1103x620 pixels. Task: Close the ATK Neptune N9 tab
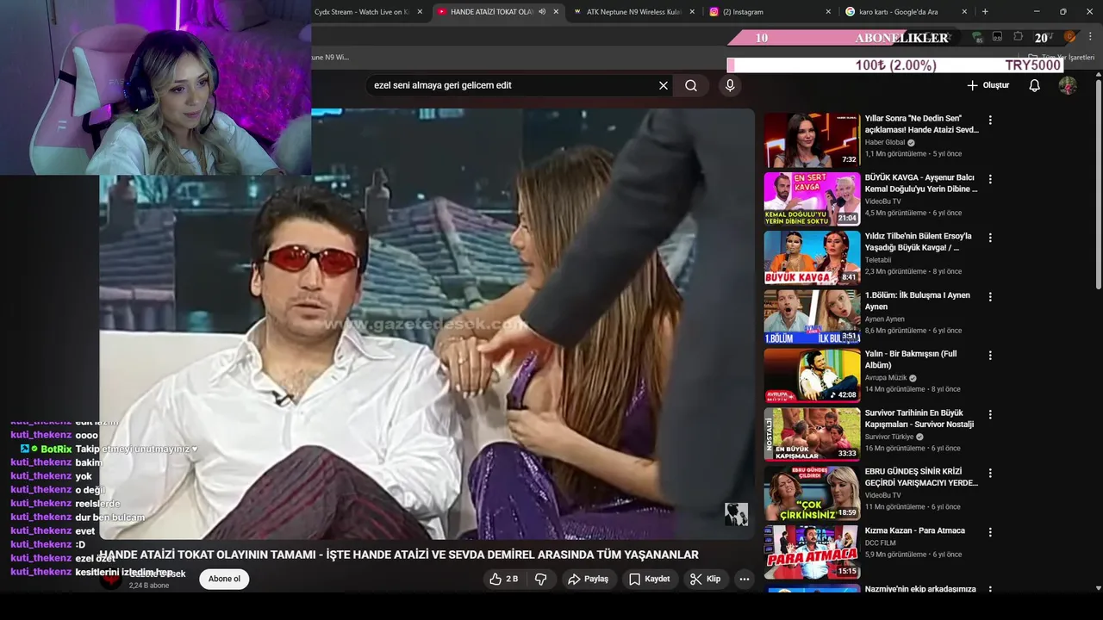click(x=692, y=12)
